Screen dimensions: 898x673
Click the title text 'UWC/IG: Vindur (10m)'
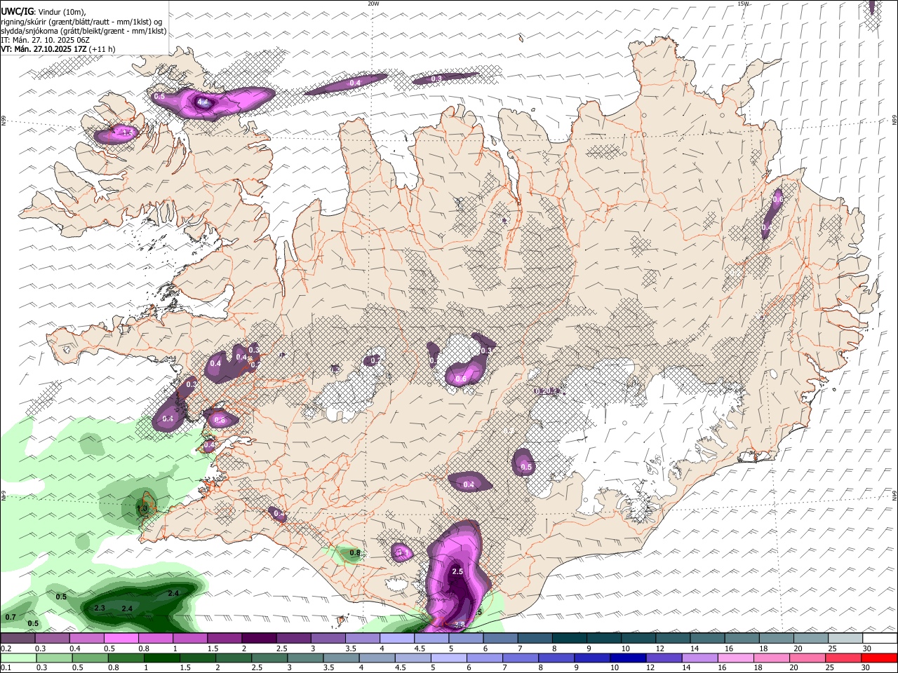click(x=43, y=12)
